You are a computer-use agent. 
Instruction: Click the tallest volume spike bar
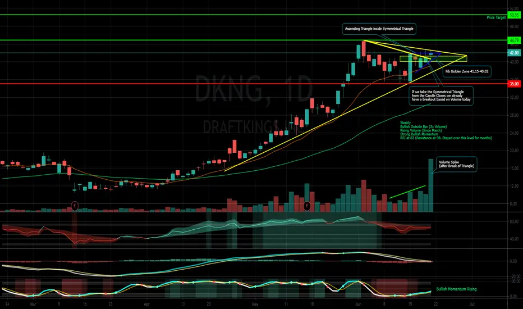430,185
